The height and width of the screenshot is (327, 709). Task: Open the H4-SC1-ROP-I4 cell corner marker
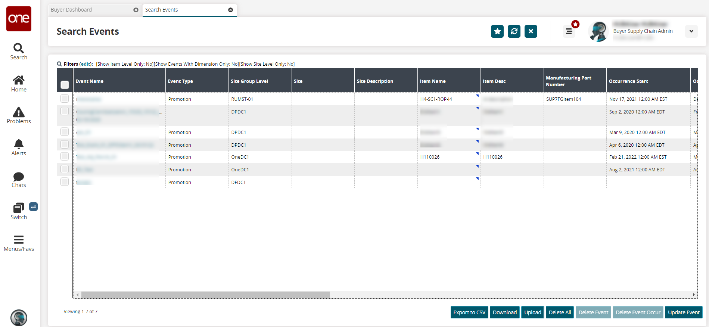pos(477,96)
